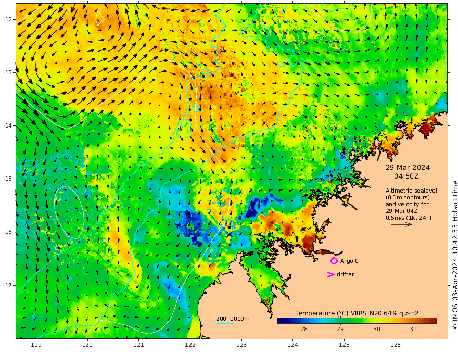Click colorbar tick value 30
The width and height of the screenshot is (458, 354).
pos(377,329)
